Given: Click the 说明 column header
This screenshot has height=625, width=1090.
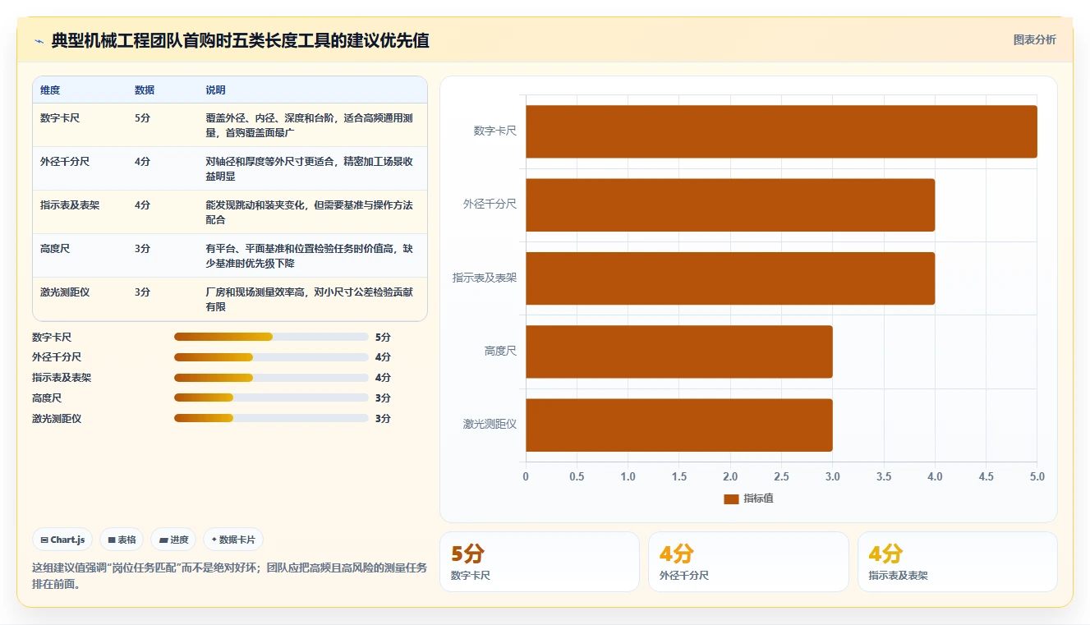Looking at the screenshot, I should coord(215,90).
